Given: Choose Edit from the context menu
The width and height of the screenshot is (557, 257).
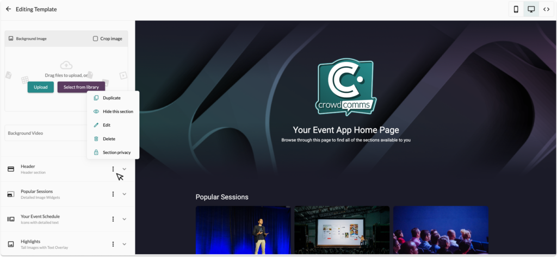Looking at the screenshot, I should 113,125.
